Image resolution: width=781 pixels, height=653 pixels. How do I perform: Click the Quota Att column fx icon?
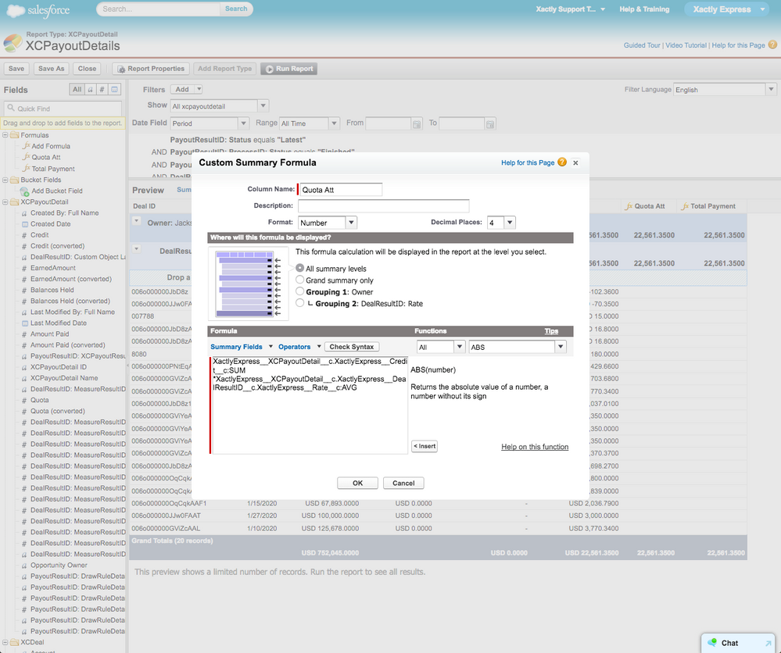tap(629, 206)
